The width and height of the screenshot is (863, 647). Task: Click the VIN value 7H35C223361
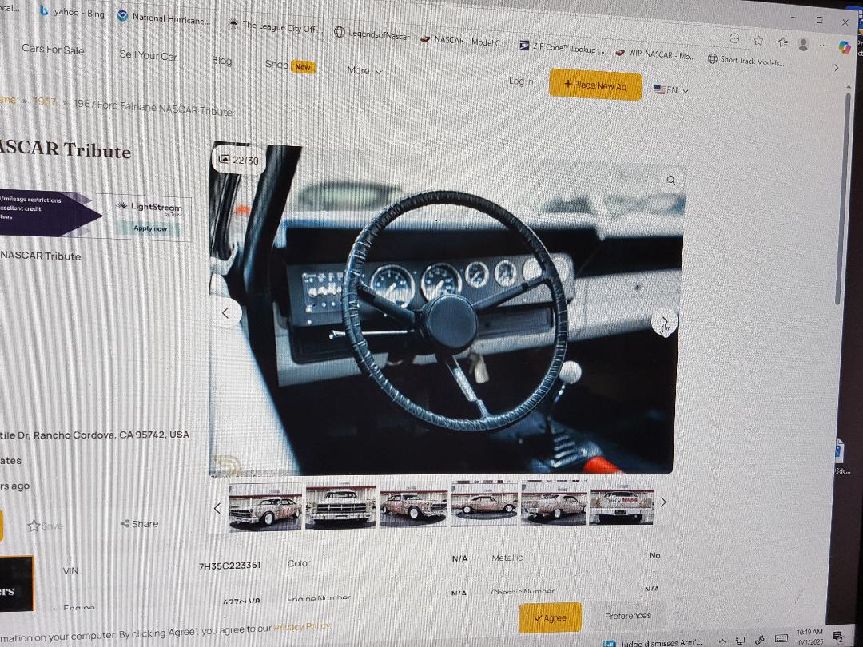(229, 565)
